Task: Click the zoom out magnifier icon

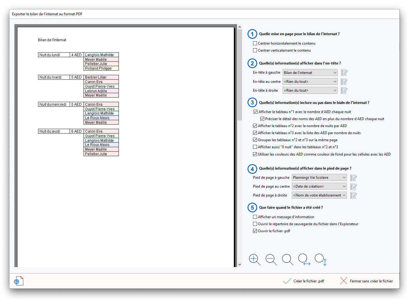Action: (x=271, y=259)
